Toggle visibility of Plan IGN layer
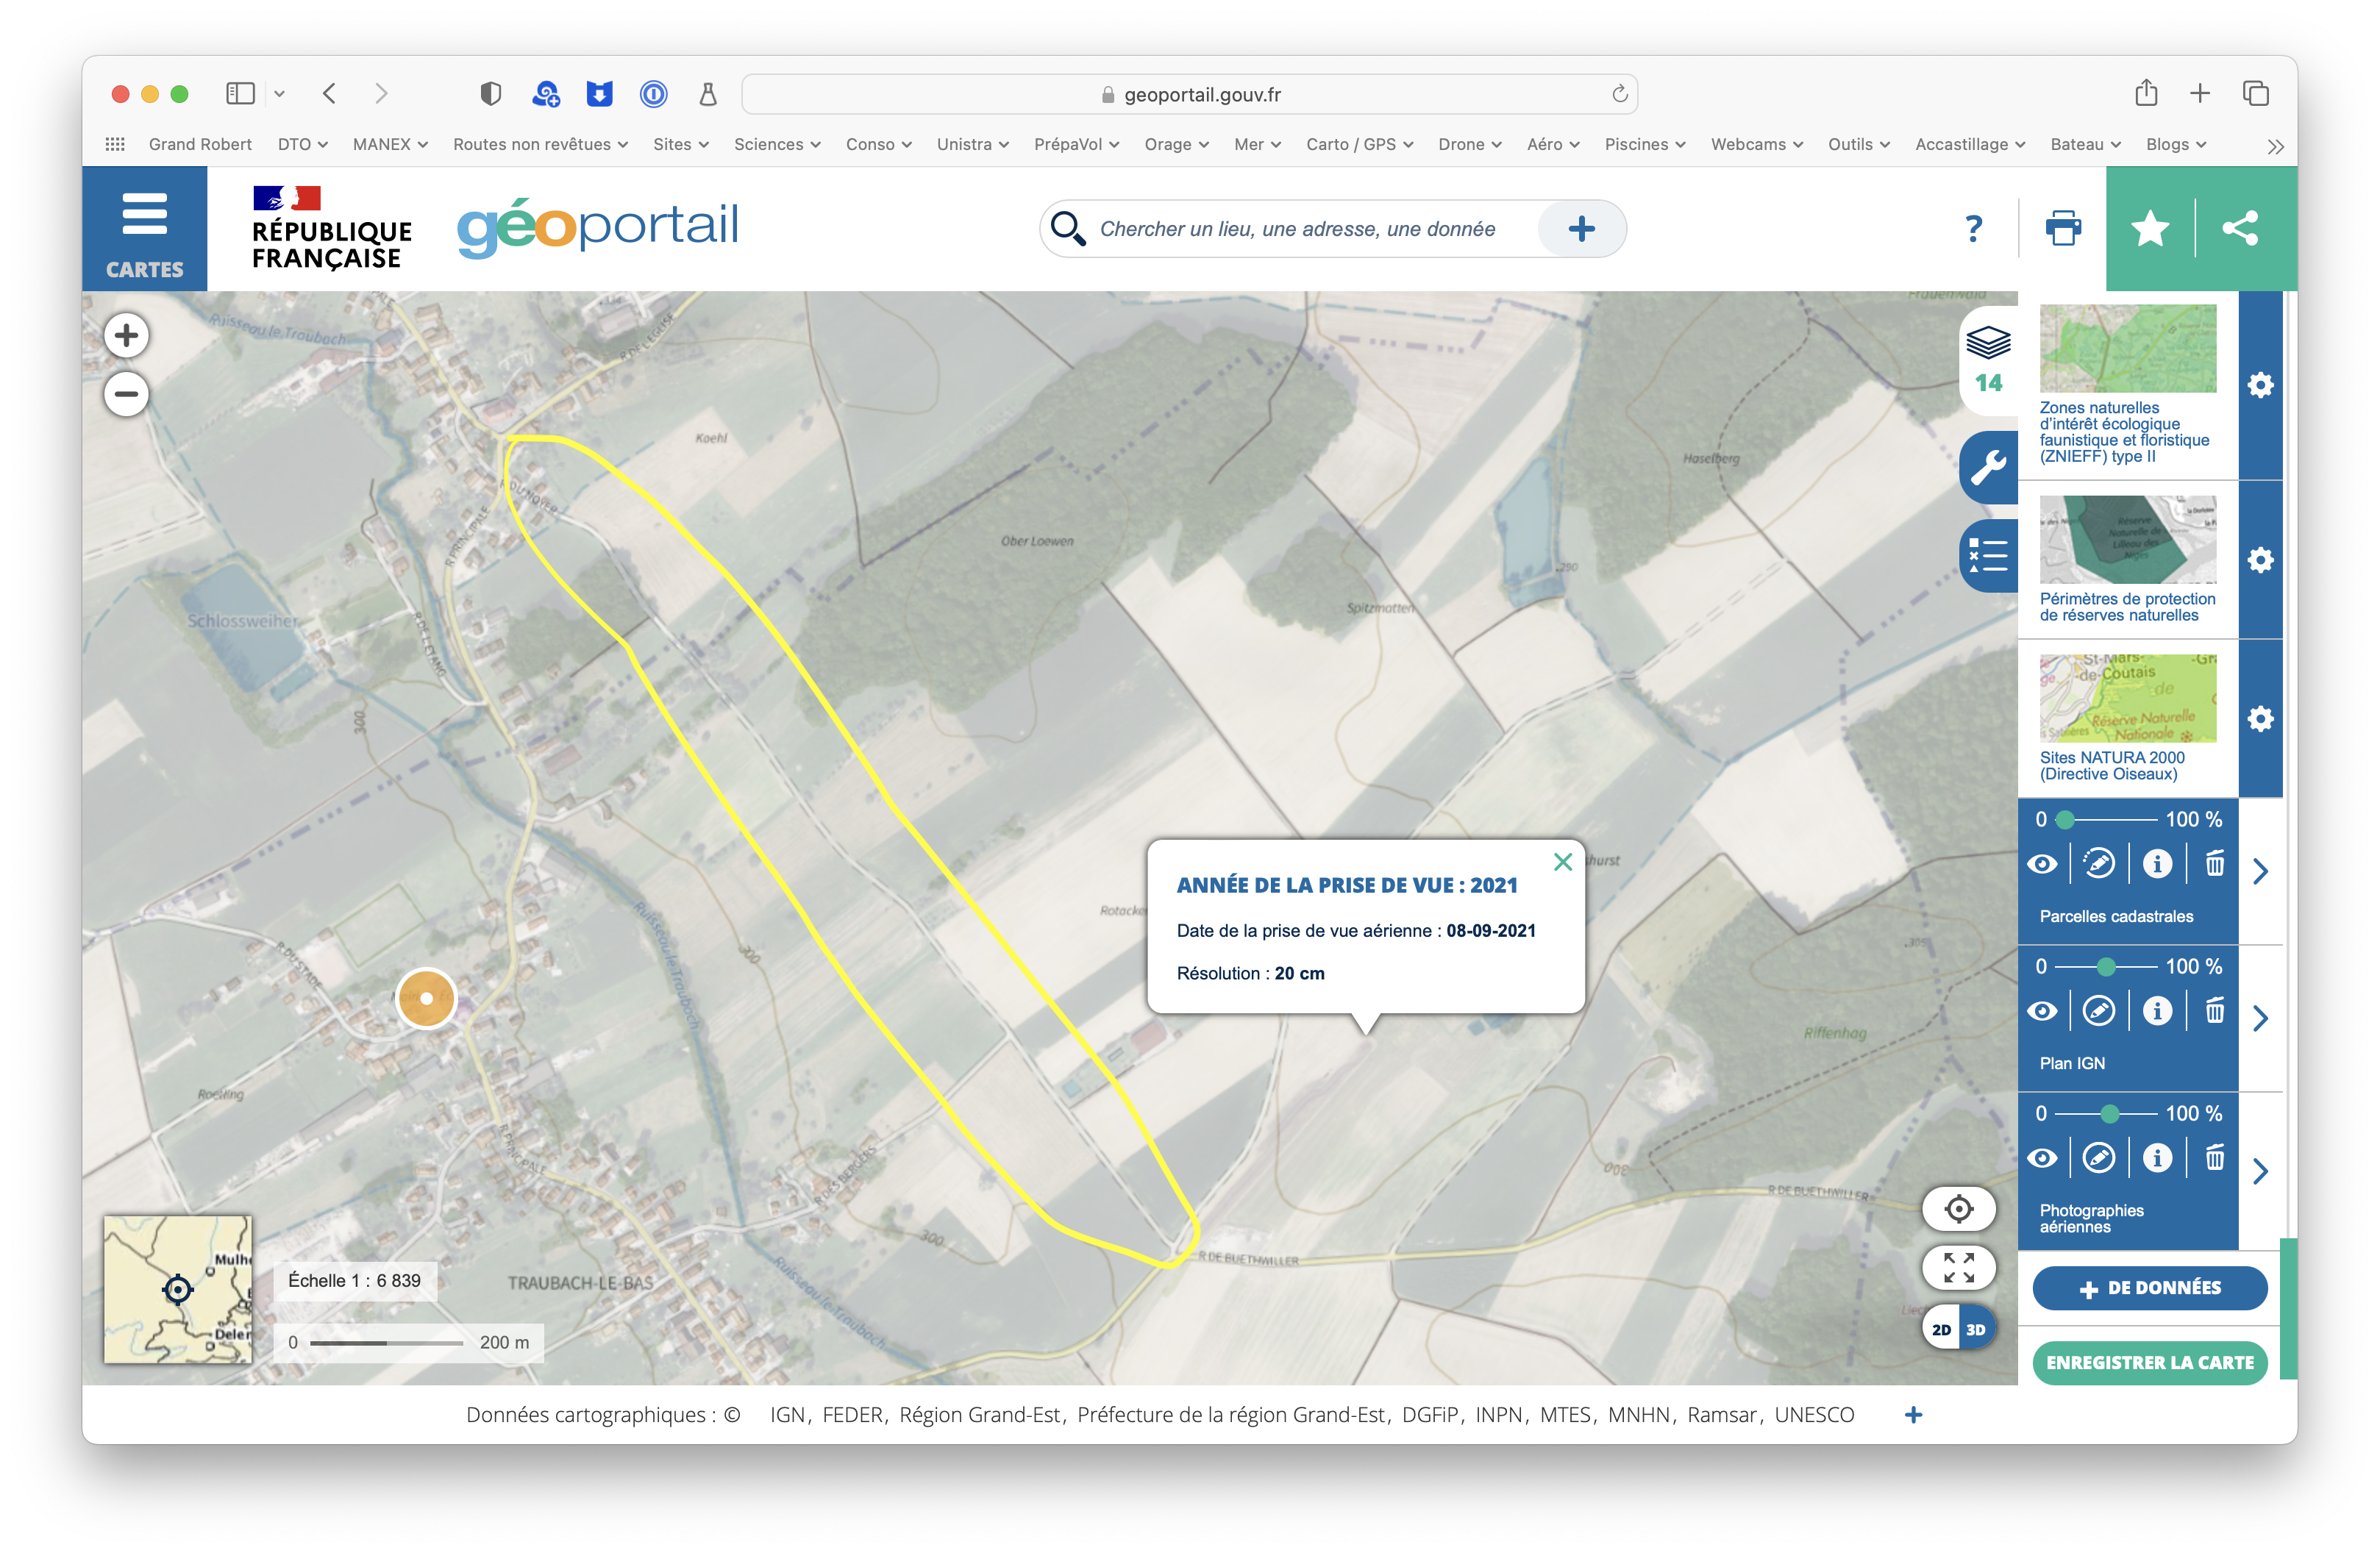 2042,1011
